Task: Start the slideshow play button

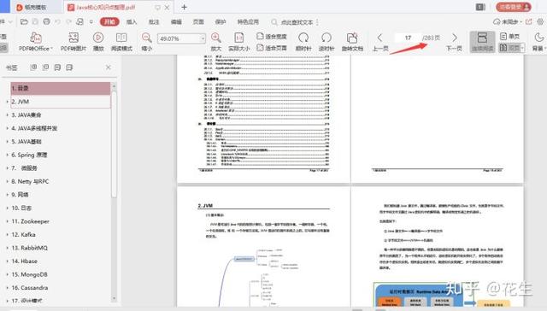Action: [x=98, y=42]
